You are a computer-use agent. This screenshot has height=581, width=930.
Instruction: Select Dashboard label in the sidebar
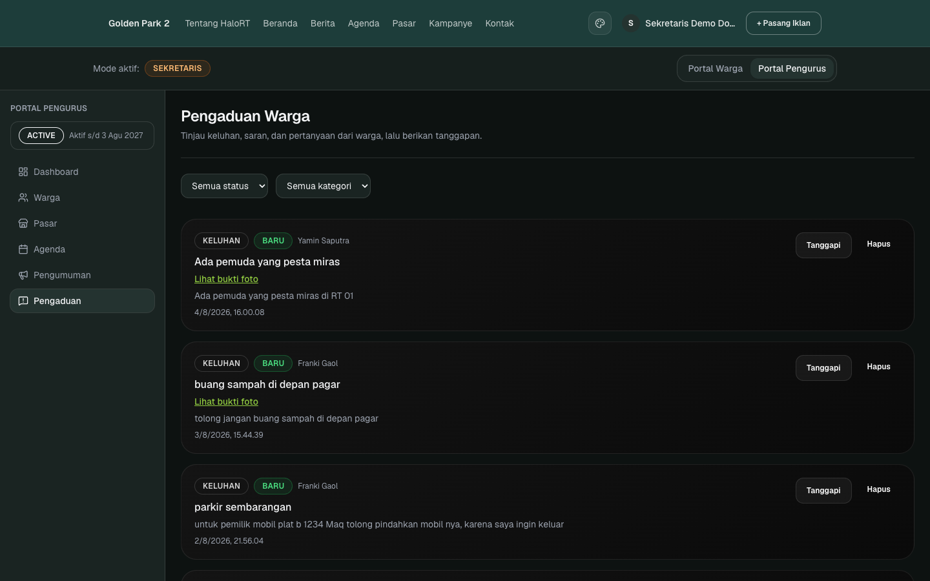(x=56, y=172)
